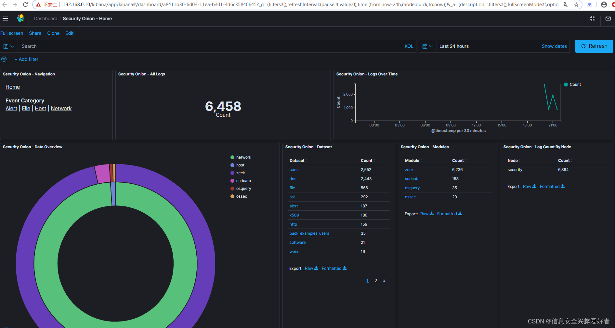Download Modules Raw export icon

pos(432,214)
